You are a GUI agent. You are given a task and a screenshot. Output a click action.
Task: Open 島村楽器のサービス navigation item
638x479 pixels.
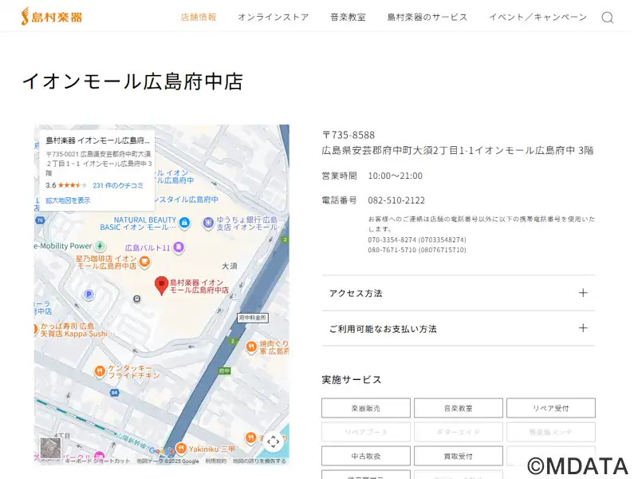point(427,17)
